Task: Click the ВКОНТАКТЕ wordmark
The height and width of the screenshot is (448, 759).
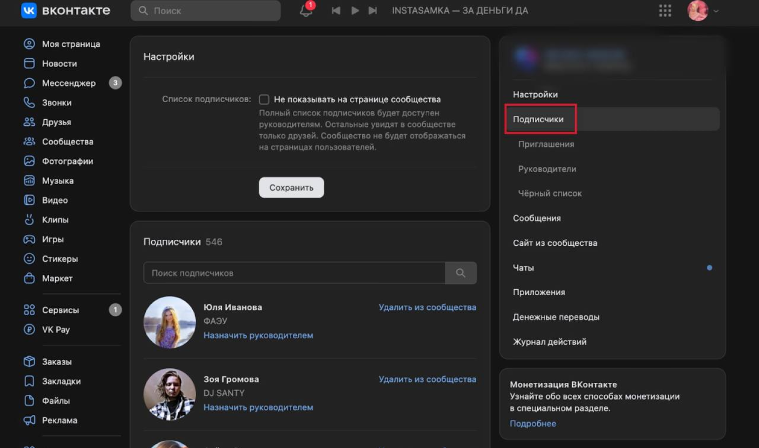Action: click(76, 10)
